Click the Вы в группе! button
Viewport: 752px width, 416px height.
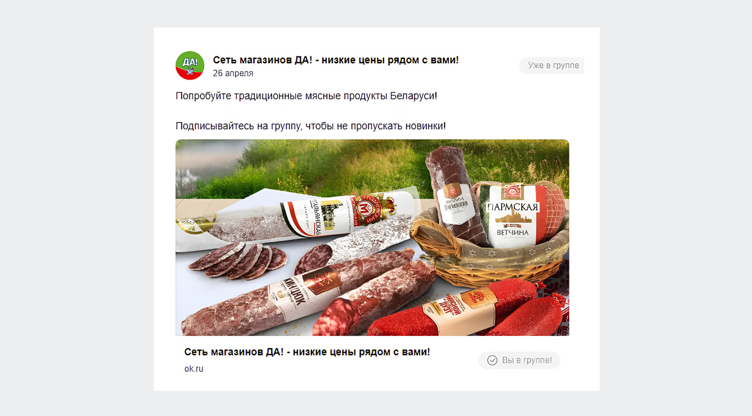click(x=519, y=360)
